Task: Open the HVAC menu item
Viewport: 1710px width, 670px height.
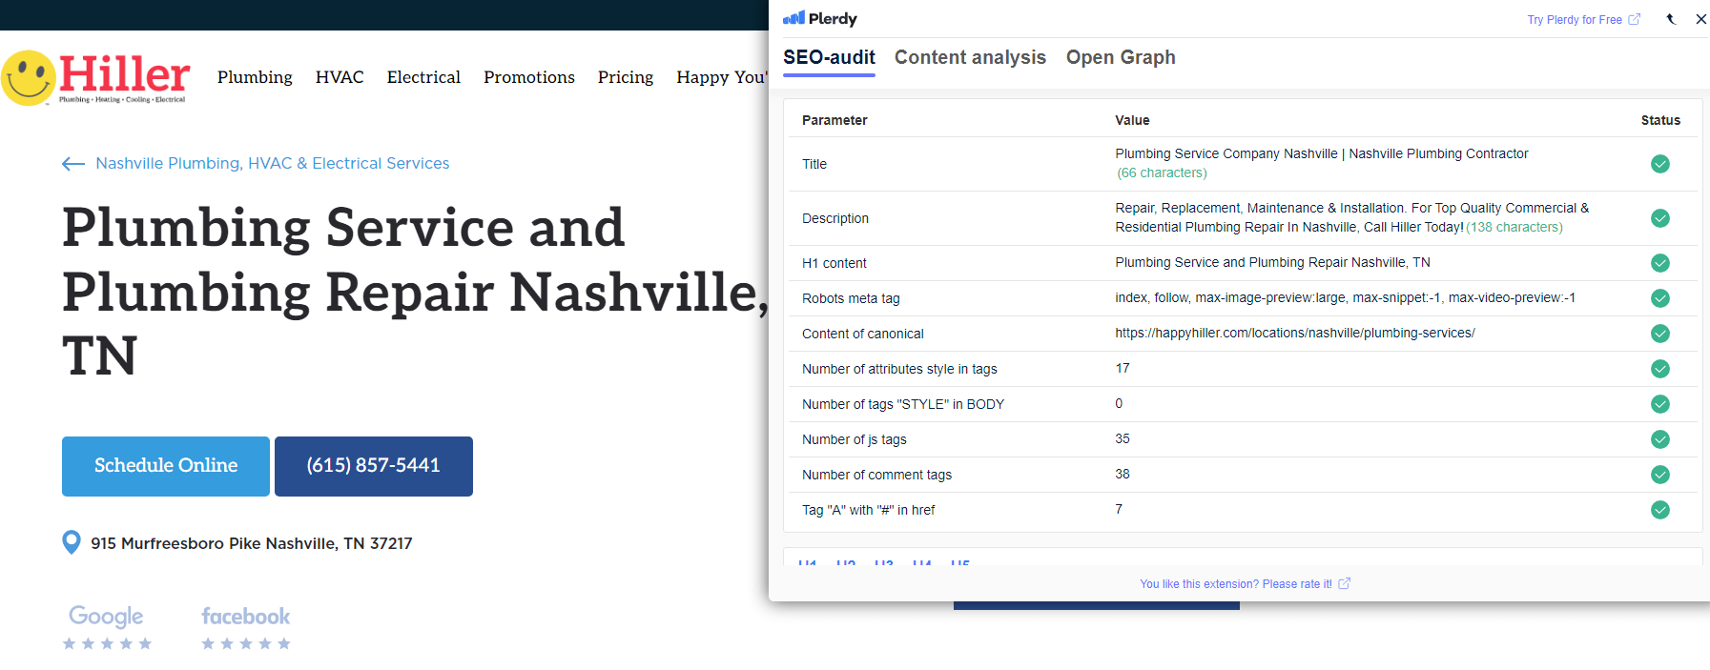Action: tap(340, 77)
